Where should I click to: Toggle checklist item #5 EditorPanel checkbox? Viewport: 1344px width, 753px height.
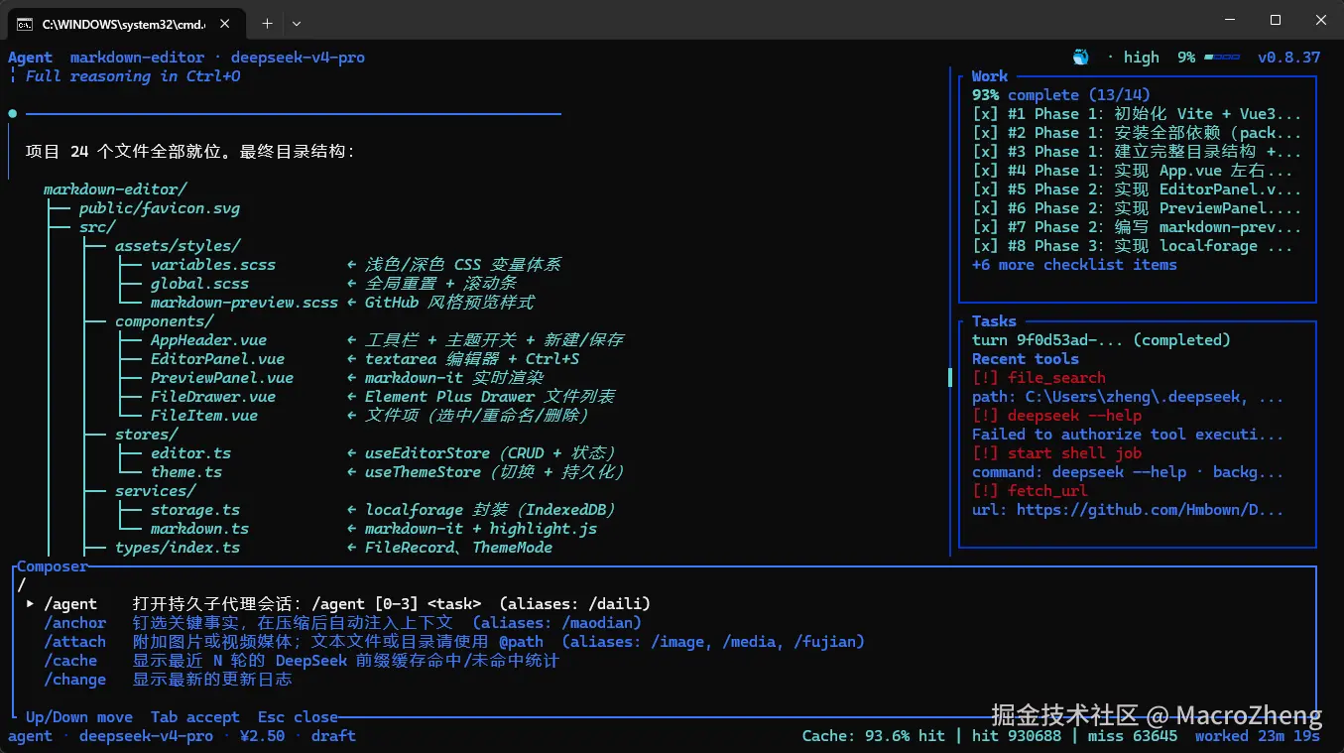coord(985,189)
